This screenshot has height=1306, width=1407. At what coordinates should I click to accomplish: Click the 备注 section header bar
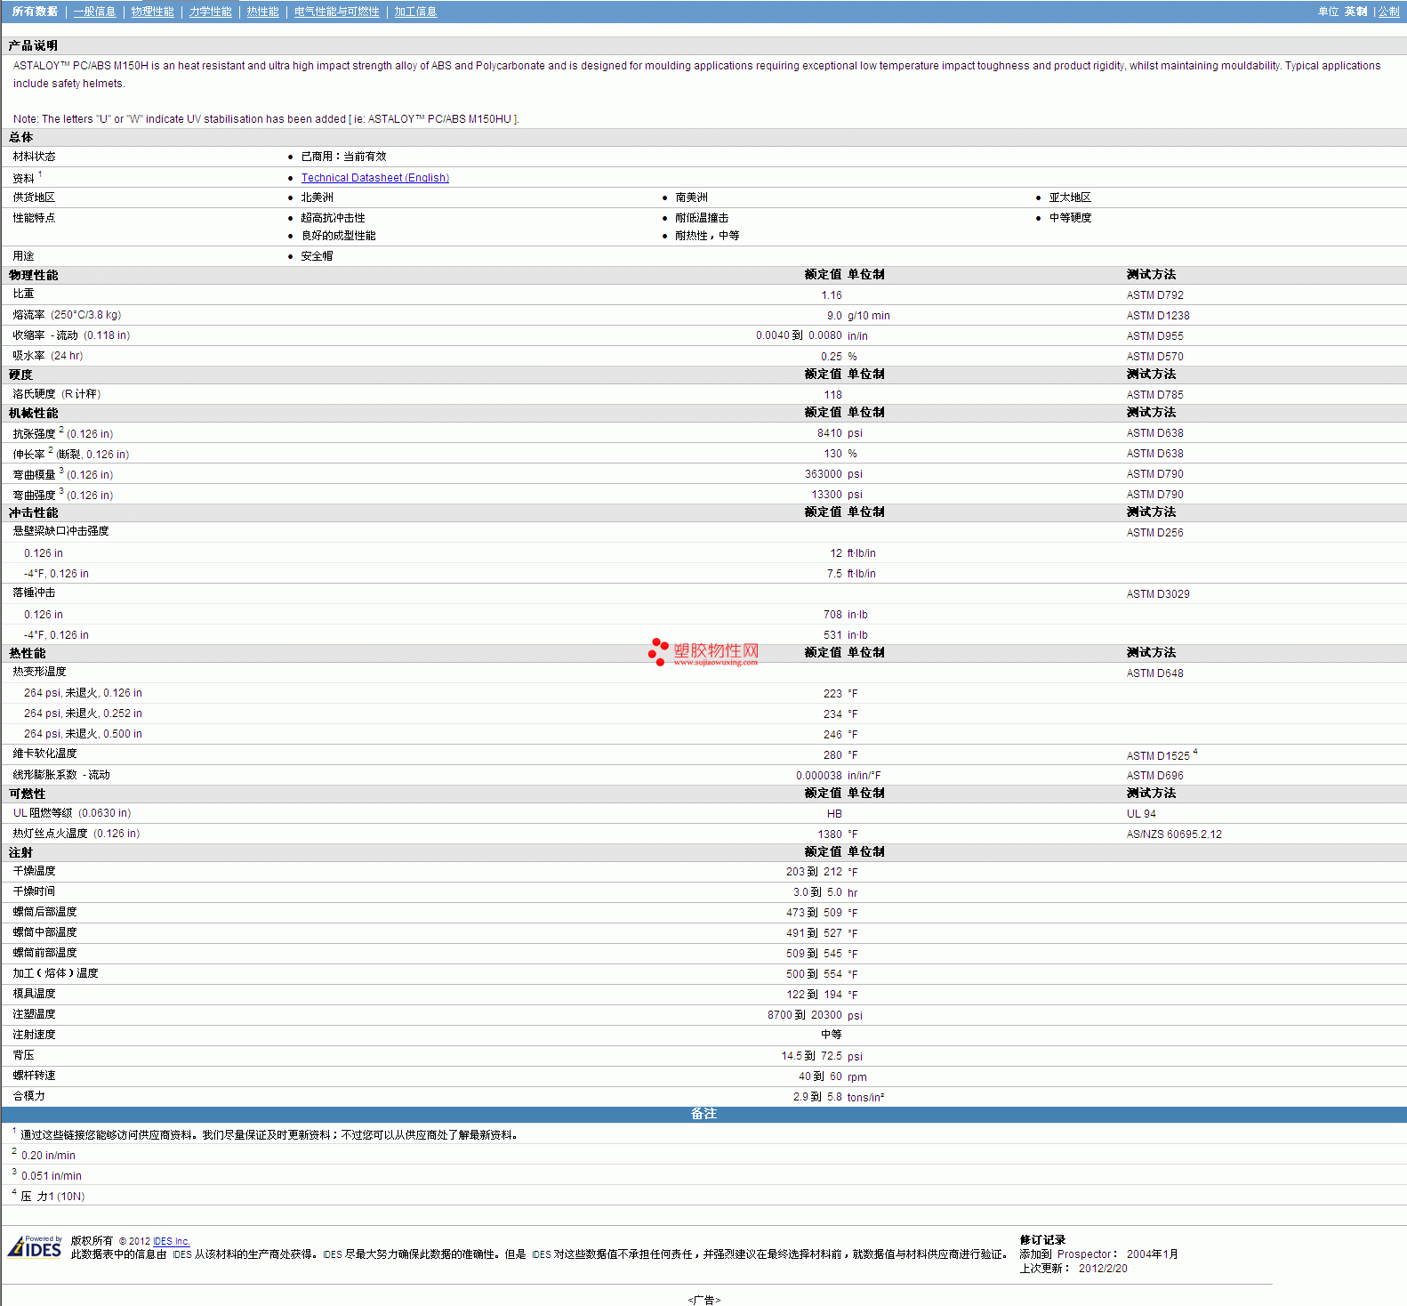click(703, 1114)
